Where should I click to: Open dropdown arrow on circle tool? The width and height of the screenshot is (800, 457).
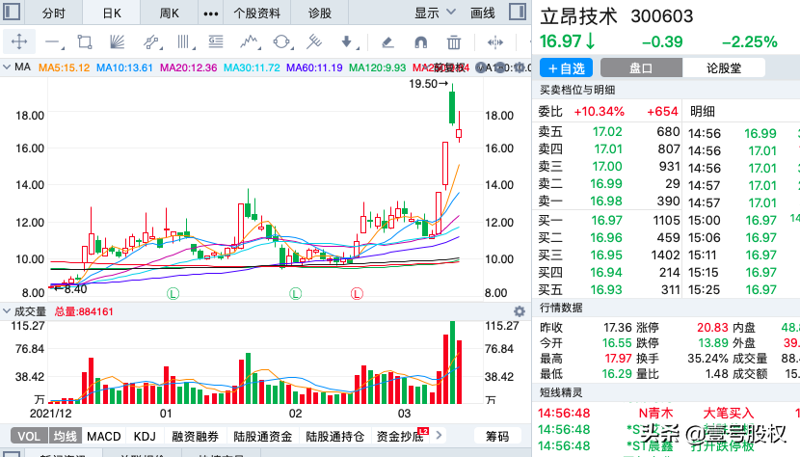(x=292, y=48)
